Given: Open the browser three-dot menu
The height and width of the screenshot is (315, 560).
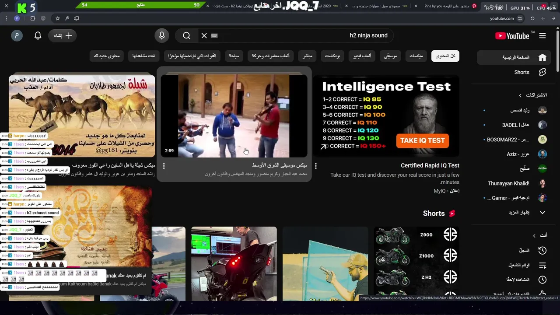Looking at the screenshot, I should [x=6, y=18].
